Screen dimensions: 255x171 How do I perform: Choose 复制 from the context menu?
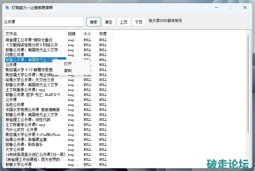click(x=68, y=71)
